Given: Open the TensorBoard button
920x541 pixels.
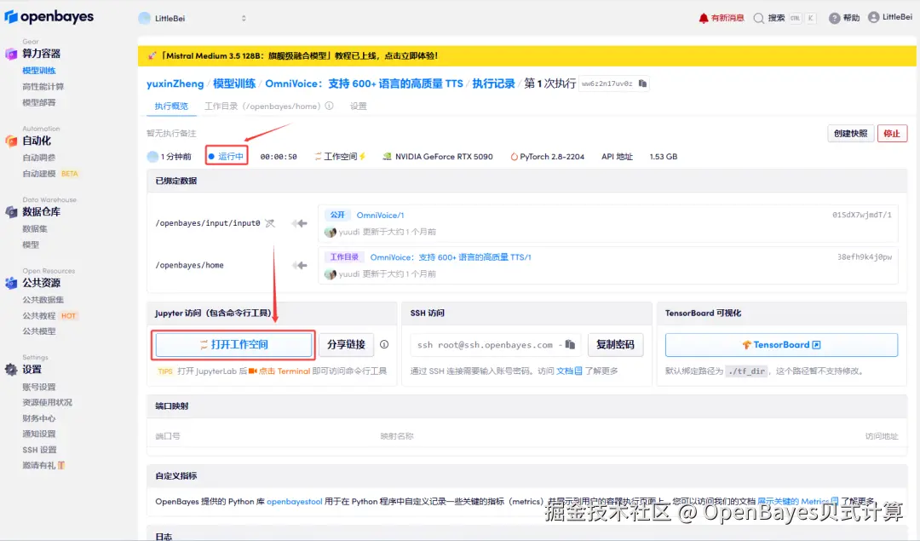Looking at the screenshot, I should coord(781,344).
